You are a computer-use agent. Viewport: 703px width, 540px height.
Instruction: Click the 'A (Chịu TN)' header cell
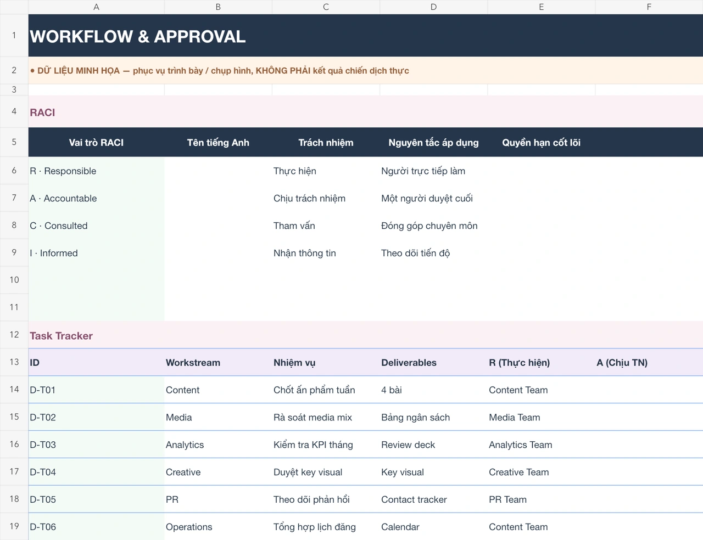point(649,362)
